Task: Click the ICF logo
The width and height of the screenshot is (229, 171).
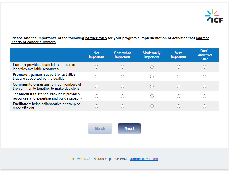Action: click(x=214, y=16)
